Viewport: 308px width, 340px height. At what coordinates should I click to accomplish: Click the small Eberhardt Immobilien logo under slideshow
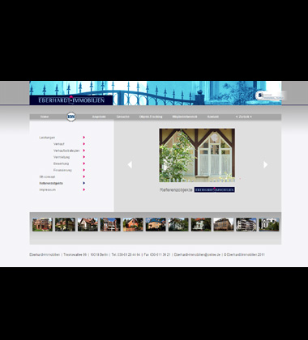coord(214,189)
